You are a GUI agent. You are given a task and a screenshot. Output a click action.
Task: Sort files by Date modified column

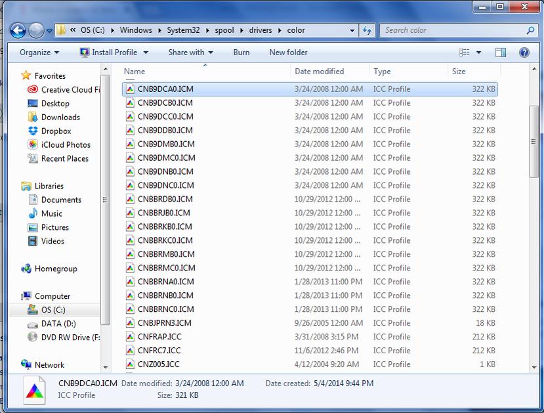point(320,72)
